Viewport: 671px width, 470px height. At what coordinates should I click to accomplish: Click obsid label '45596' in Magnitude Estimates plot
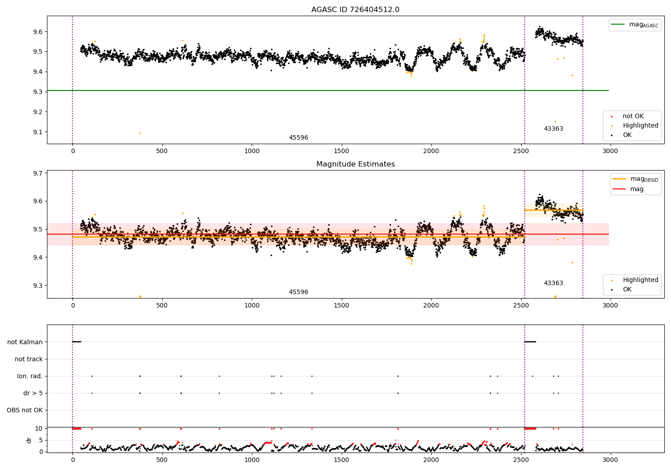coord(298,292)
